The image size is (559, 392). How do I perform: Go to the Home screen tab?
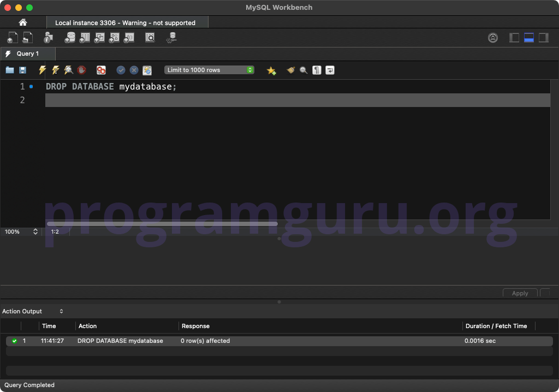coord(23,22)
